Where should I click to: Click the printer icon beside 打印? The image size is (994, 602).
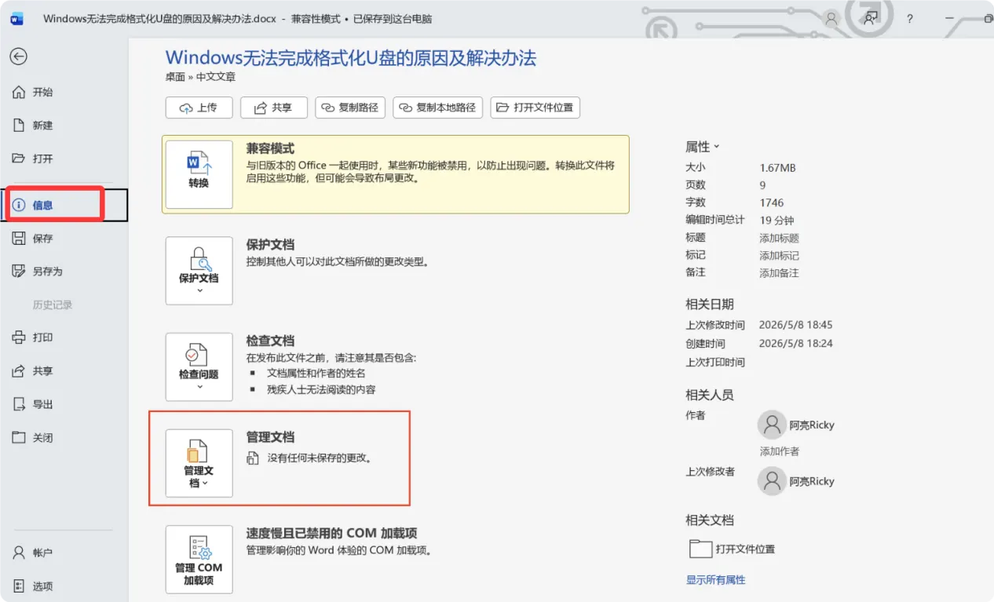pyautogui.click(x=19, y=337)
